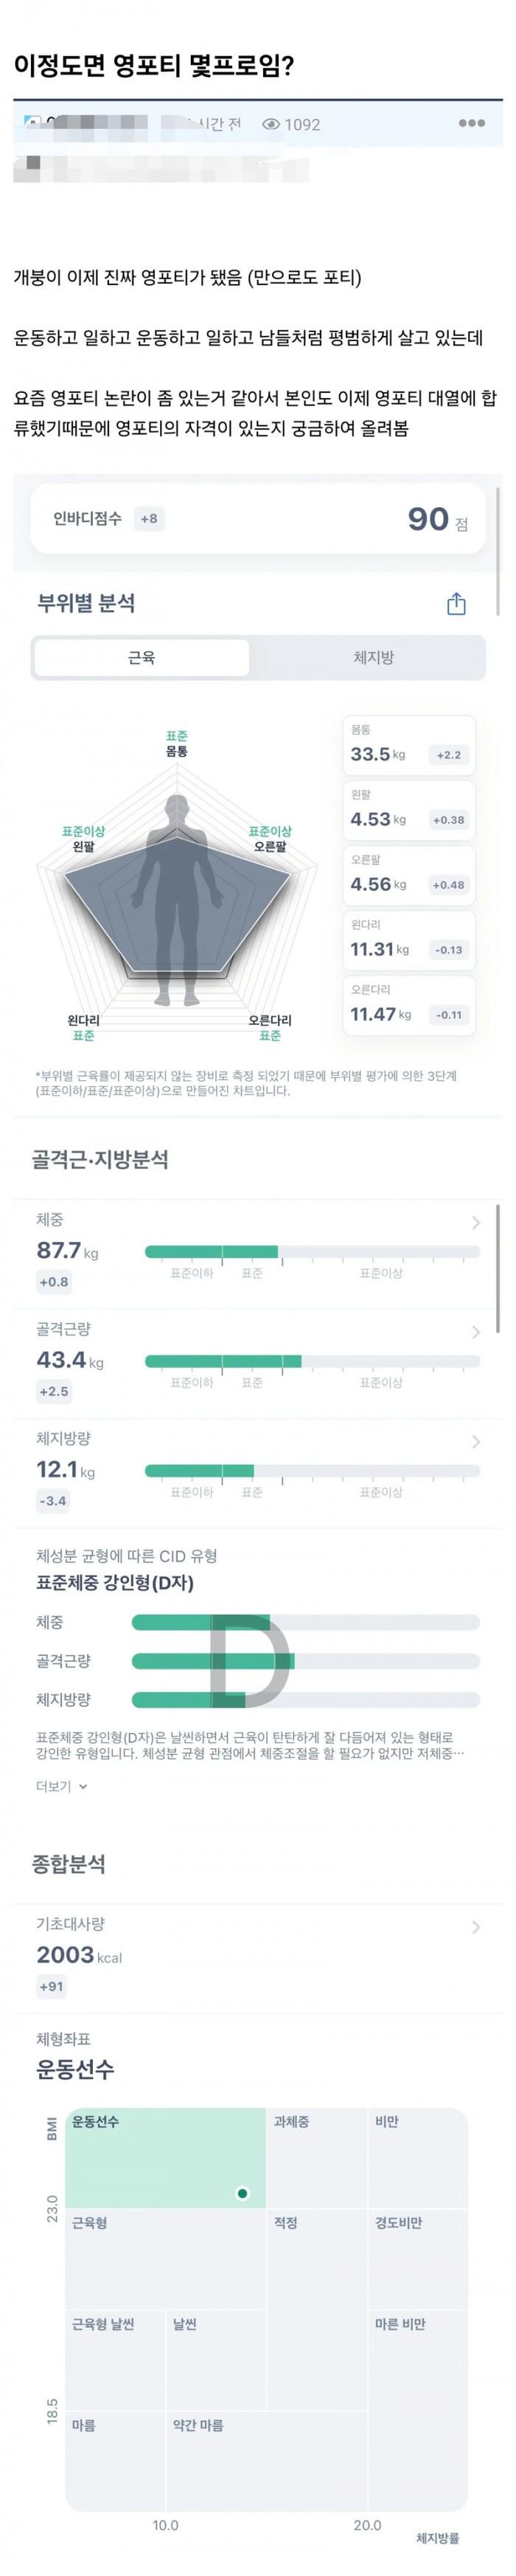This screenshot has height=2576, width=516.
Task: Click the 오른다리 11.47 kg card
Action: click(x=408, y=1004)
